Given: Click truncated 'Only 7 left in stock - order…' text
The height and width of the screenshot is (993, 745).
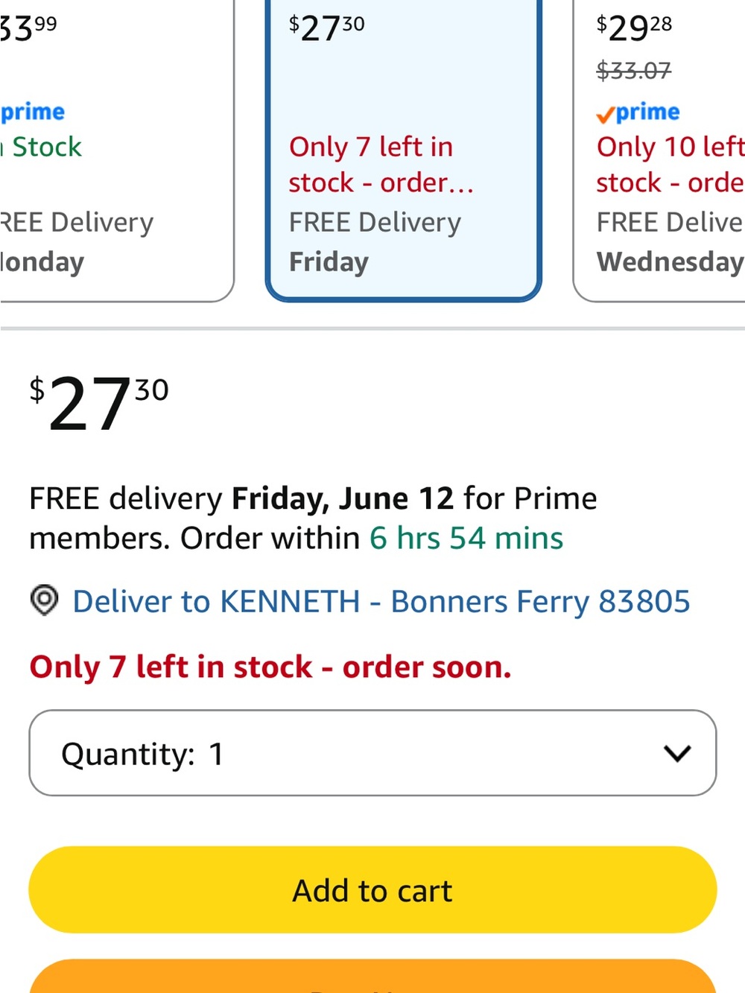Looking at the screenshot, I should point(381,165).
